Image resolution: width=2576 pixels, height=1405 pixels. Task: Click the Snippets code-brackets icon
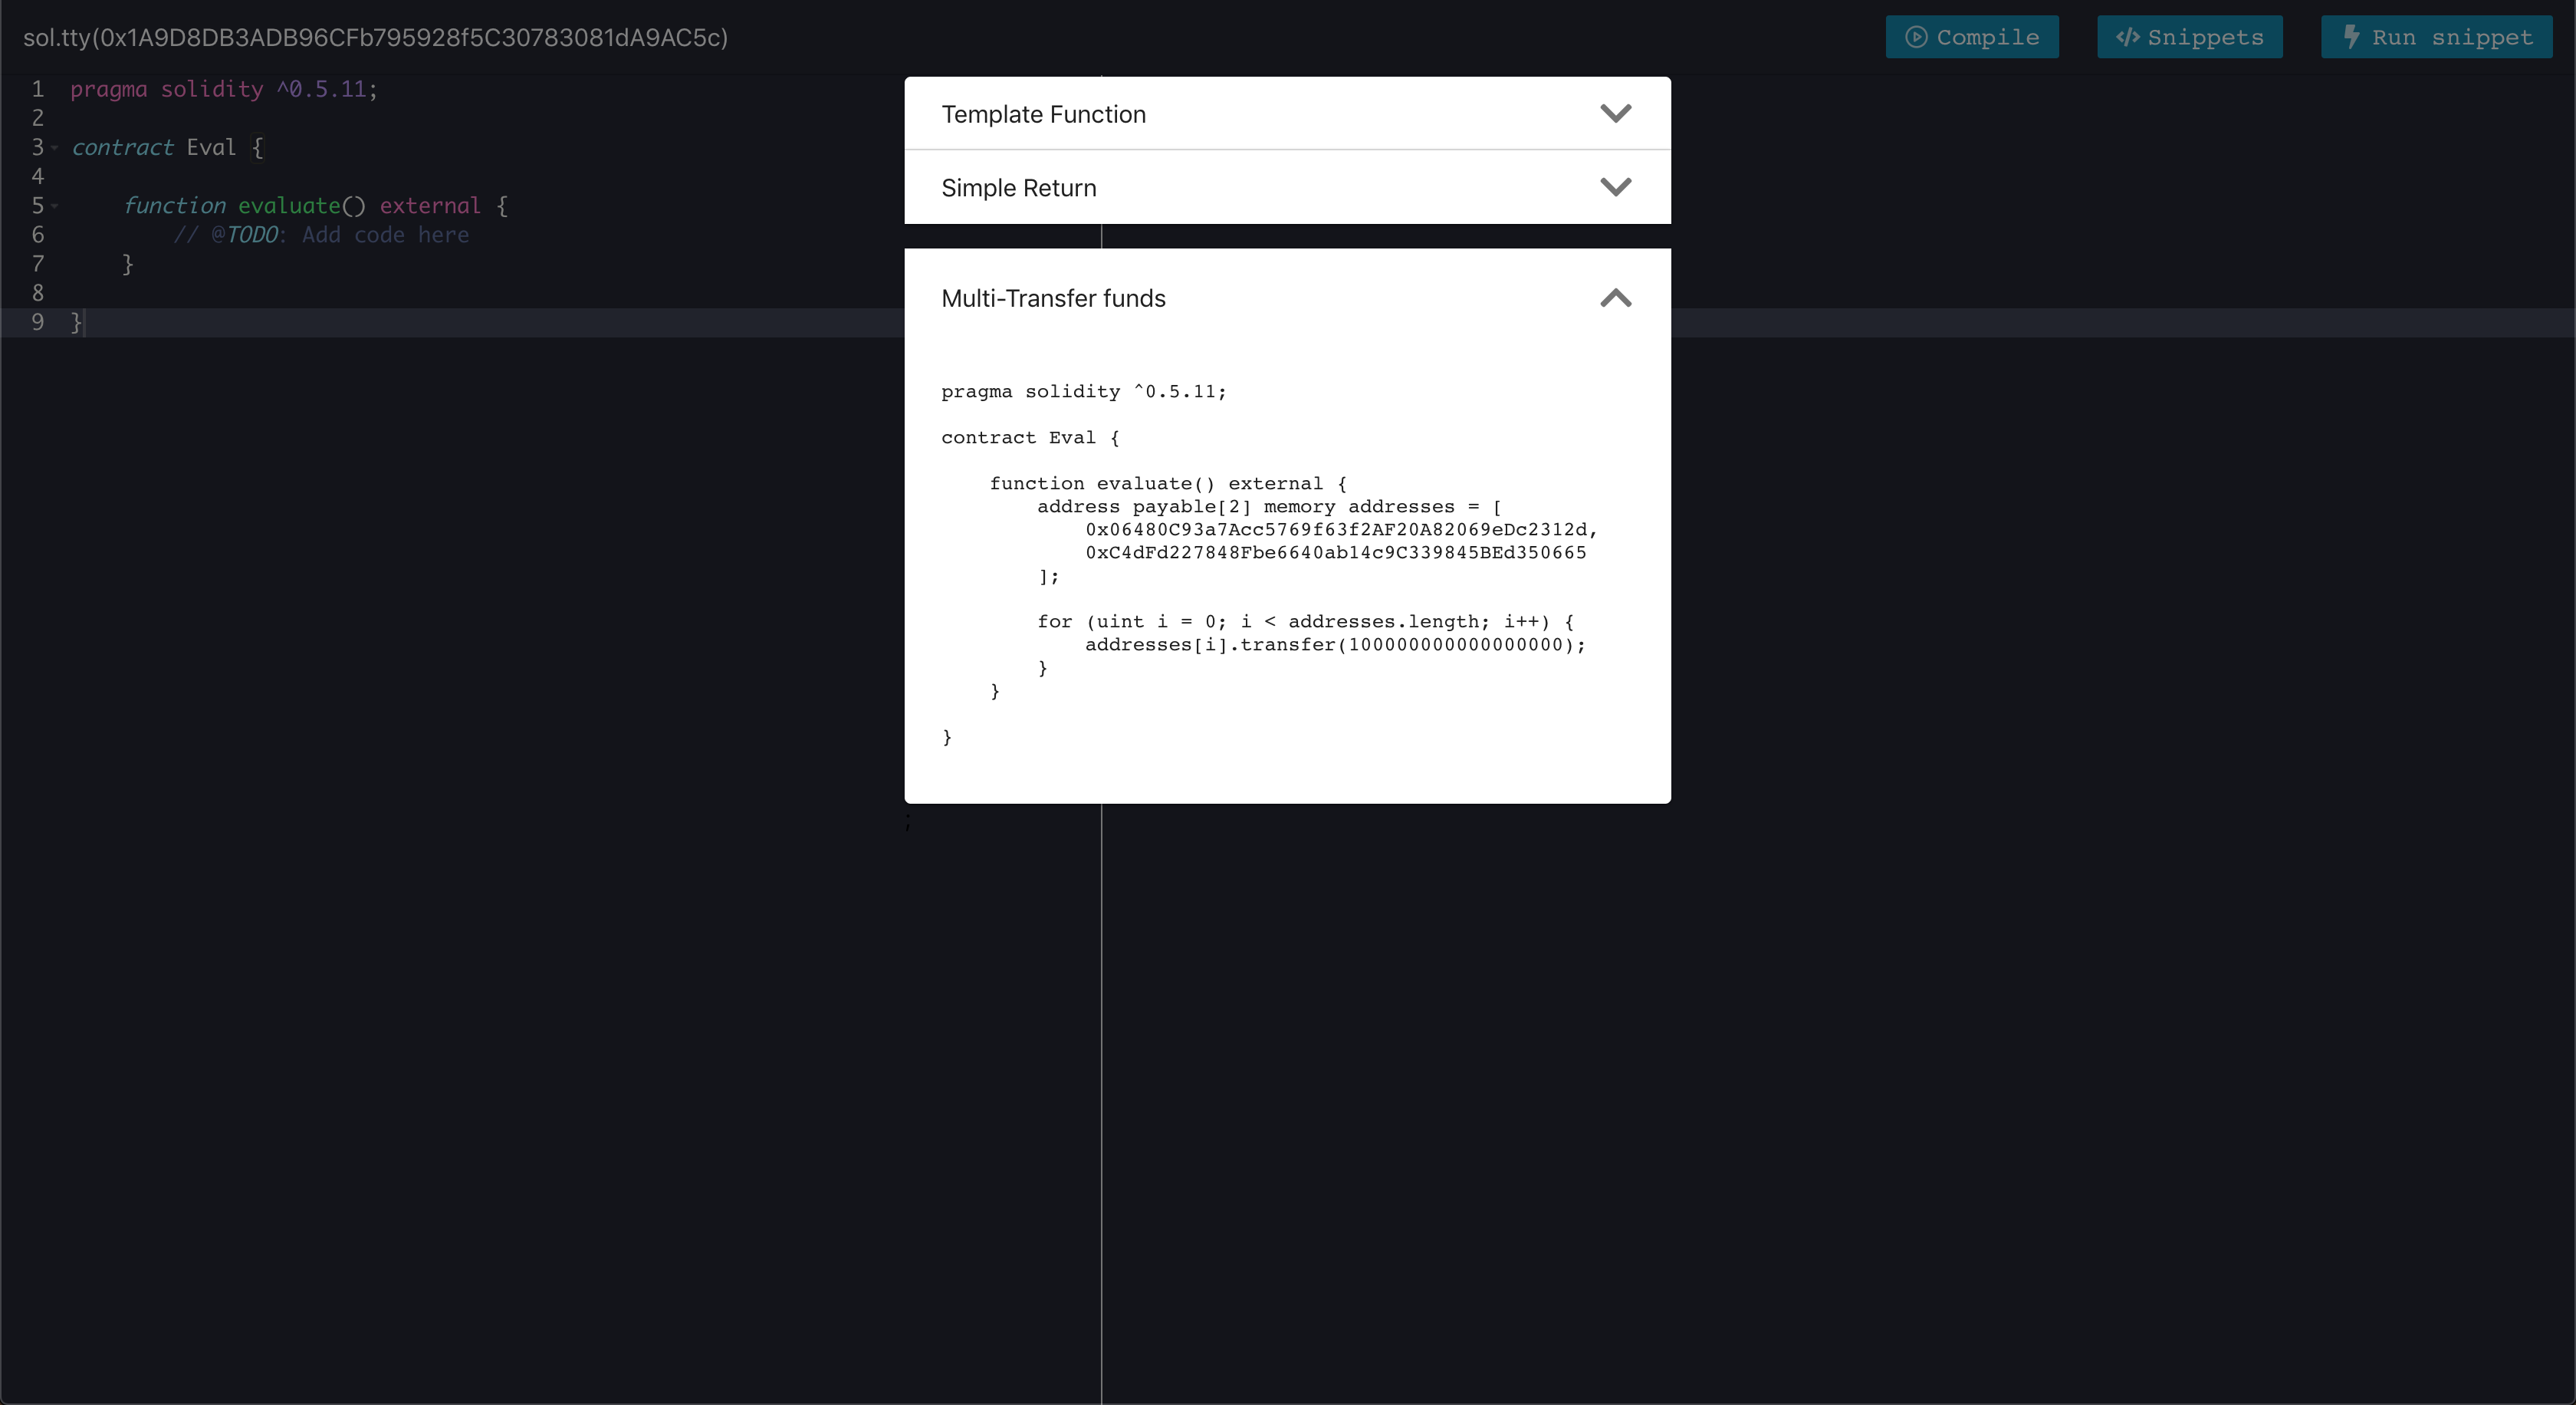coord(2127,37)
